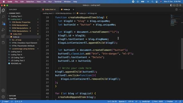Viewport: 183px width, 103px height.
Task: Click coding test 2 breadcrumb segment
Action: click(x=48, y=13)
